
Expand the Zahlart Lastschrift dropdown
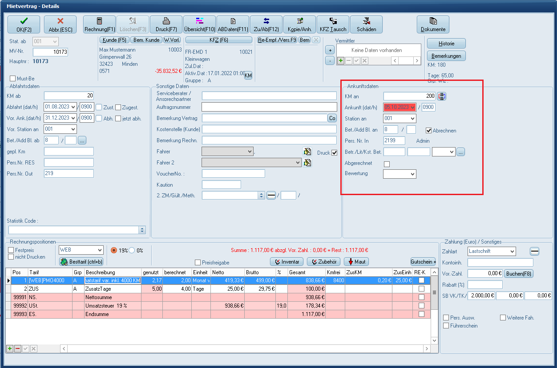click(x=512, y=252)
